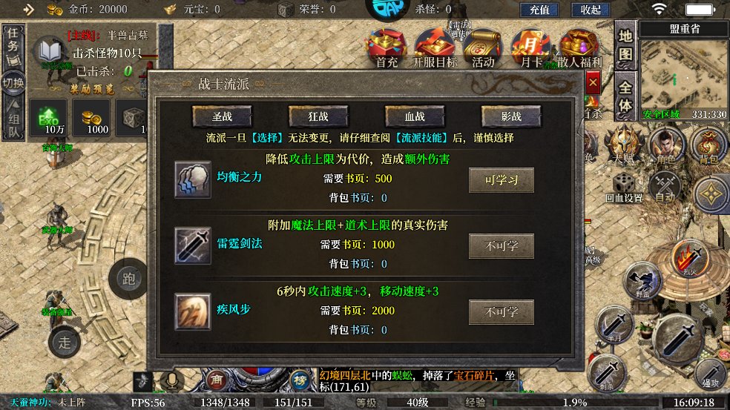Select the 圣战 school tab
Screen dimensions: 730x410
[x=222, y=116]
